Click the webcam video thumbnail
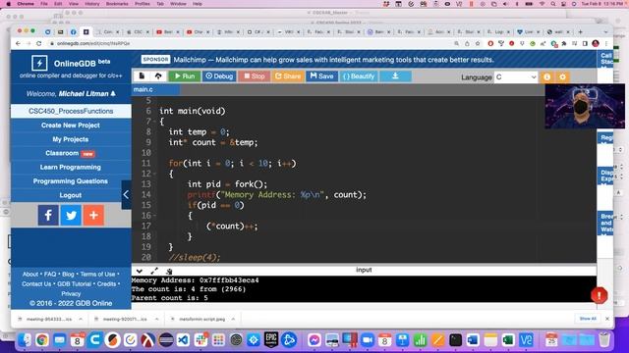Viewport: 629px width, 353px height. pos(585,106)
